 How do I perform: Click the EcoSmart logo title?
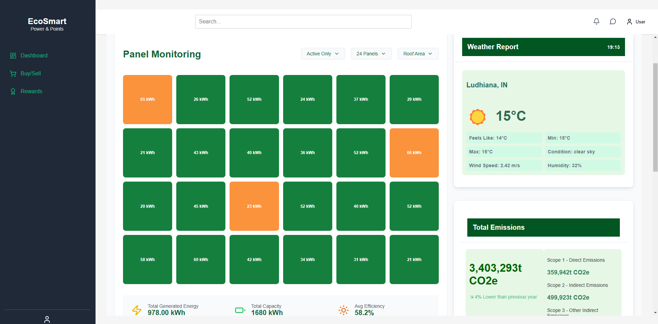tap(47, 21)
